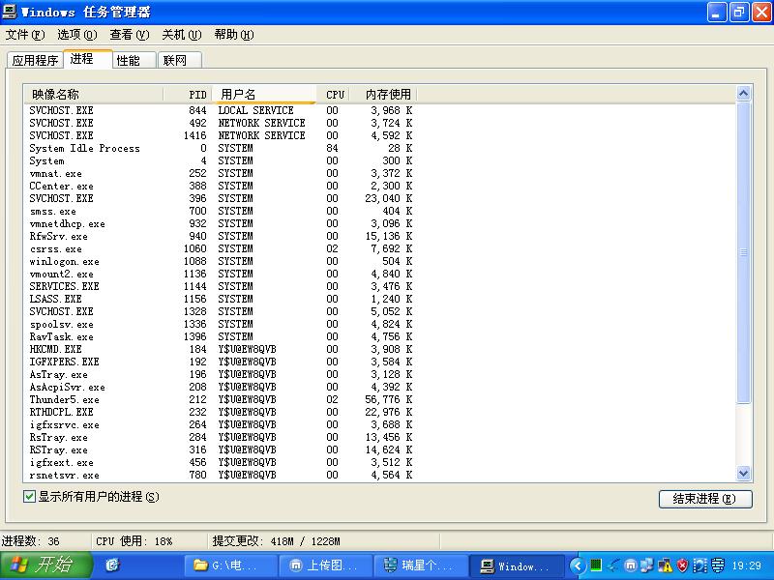This screenshot has height=580, width=774.
Task: Select the csrss.exe process
Action: pyautogui.click(x=222, y=248)
